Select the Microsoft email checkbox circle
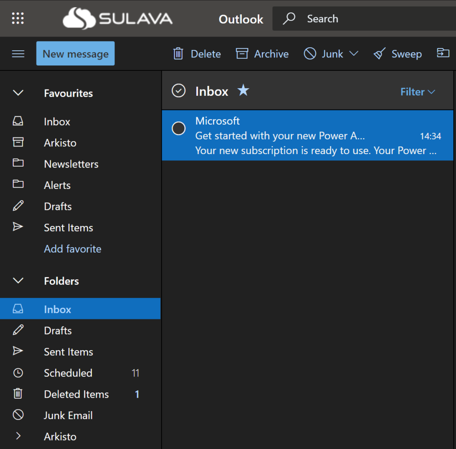Screen dimensions: 456x449 (179, 128)
